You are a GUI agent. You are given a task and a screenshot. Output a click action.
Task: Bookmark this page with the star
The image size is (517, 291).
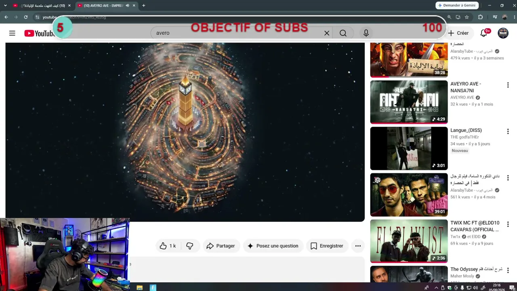pyautogui.click(x=467, y=17)
